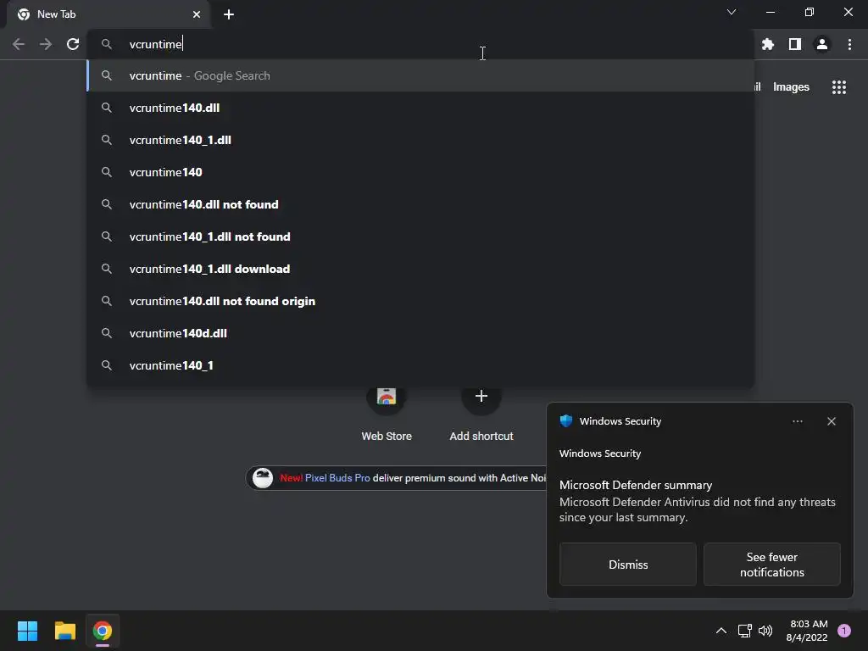Image resolution: width=868 pixels, height=651 pixels.
Task: Click inside the address bar with vcruntime
Action: point(420,44)
